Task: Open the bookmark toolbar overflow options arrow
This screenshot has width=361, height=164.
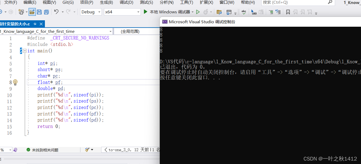Action: tap(316, 13)
